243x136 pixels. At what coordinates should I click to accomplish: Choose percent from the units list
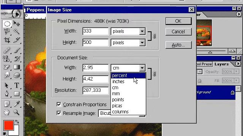[128, 76]
